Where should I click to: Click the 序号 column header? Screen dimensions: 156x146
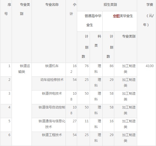tap(6, 31)
